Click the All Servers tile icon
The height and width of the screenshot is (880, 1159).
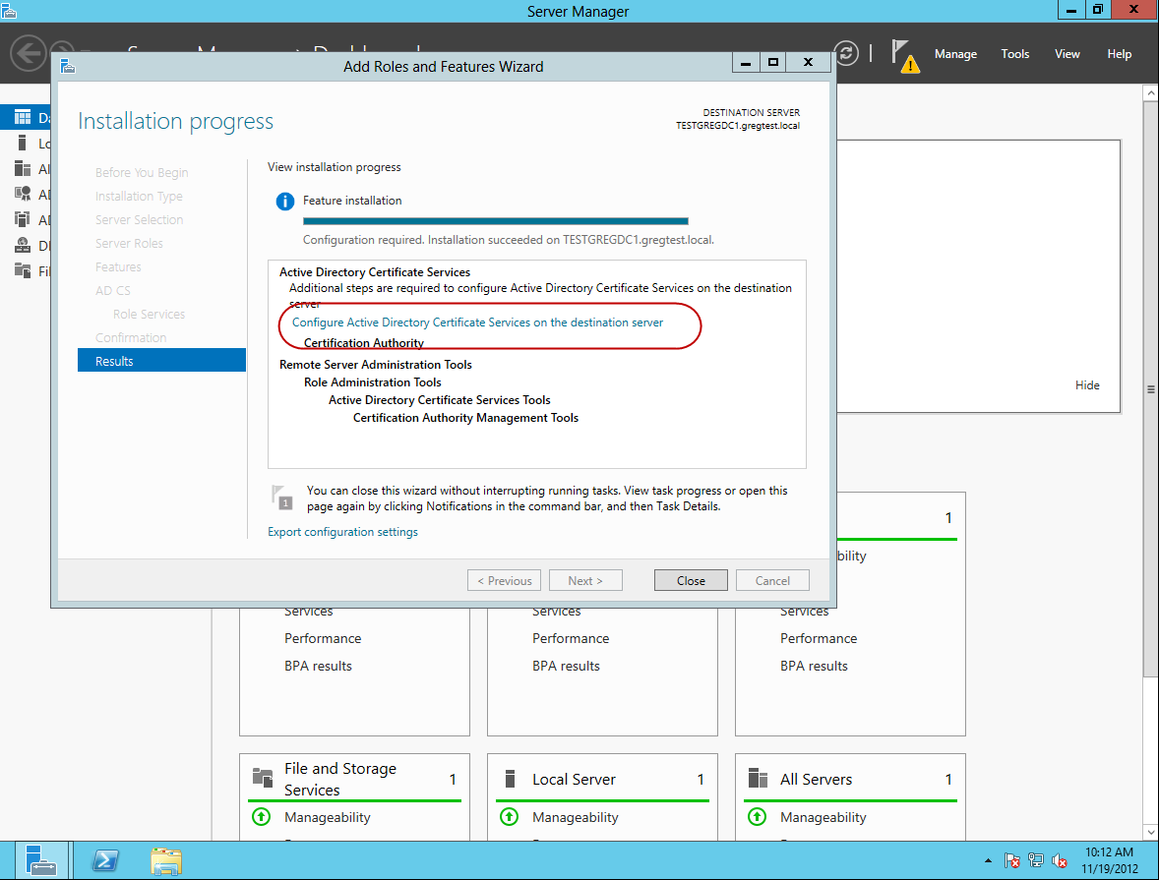[758, 778]
